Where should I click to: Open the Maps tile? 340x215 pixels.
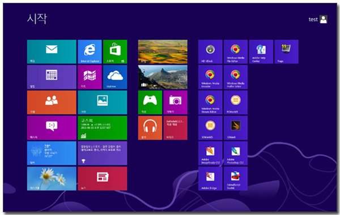coord(90,77)
